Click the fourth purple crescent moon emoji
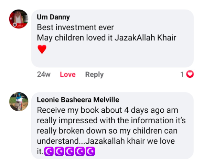Viewport: 214px width, 168px height. [x=80, y=151]
